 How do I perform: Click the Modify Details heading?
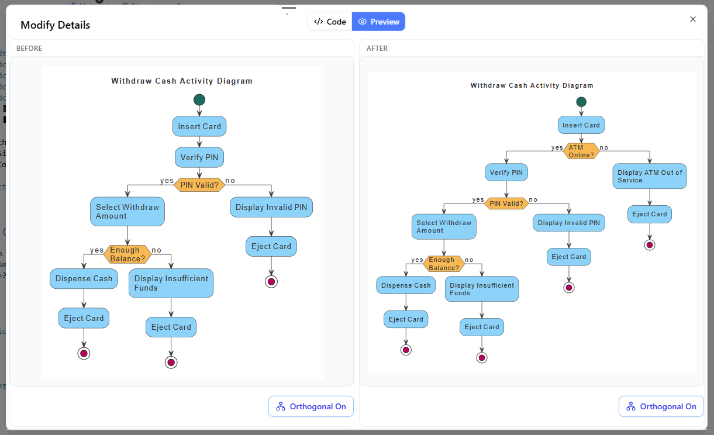click(56, 25)
